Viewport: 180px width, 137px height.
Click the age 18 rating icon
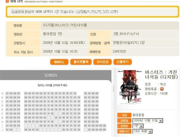click(x=162, y=89)
